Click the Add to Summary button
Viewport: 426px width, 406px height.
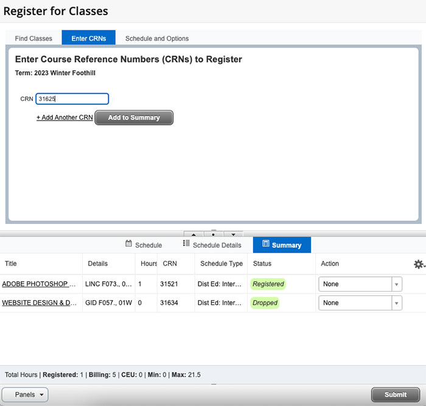134,117
